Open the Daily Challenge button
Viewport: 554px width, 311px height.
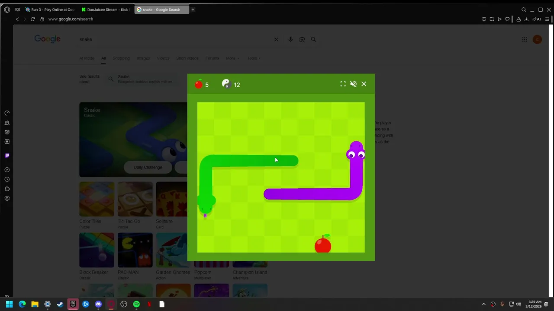coord(148,167)
